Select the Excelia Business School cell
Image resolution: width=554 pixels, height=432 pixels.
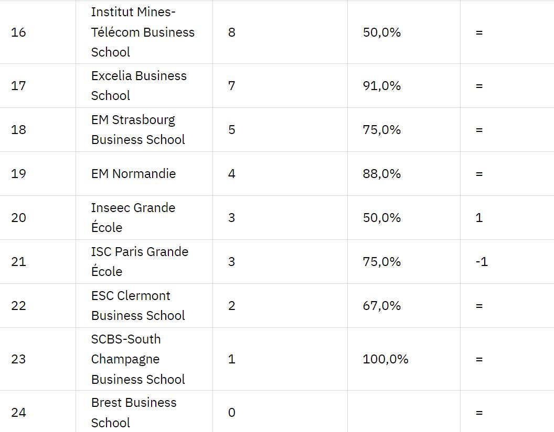(138, 86)
